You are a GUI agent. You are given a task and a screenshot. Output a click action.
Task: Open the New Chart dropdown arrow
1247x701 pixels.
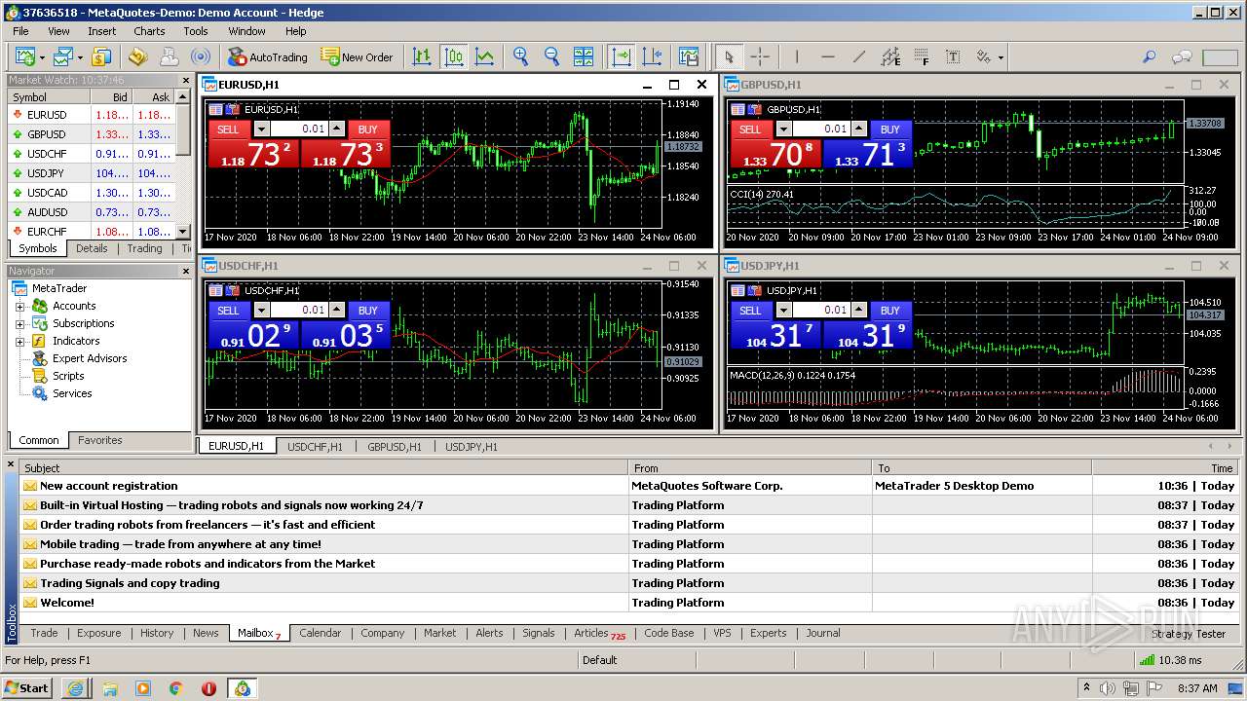click(41, 57)
